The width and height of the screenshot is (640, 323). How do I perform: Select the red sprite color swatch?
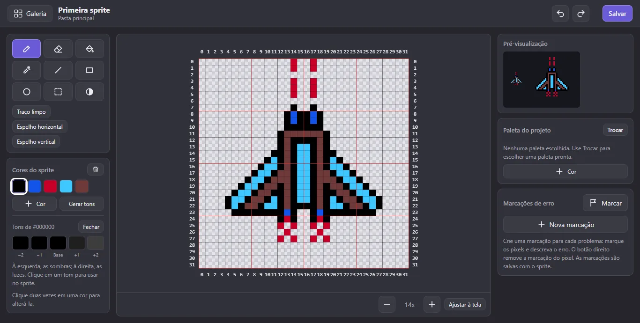click(x=51, y=186)
